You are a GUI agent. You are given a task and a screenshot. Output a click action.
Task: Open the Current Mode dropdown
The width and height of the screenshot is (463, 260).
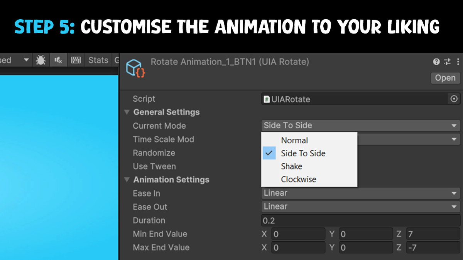coord(361,126)
